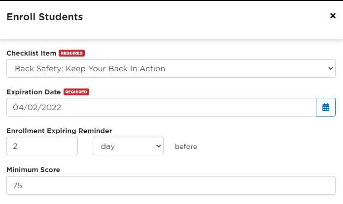
Task: Click the Checklist Item label
Action: point(31,53)
